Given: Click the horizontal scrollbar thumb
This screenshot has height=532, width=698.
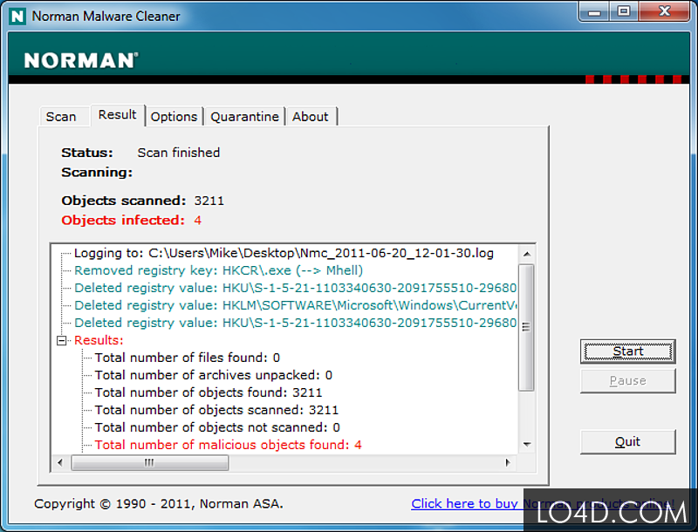Looking at the screenshot, I should pos(148,462).
